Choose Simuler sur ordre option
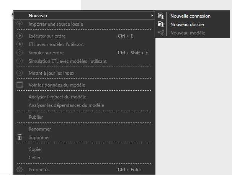 click(x=46, y=53)
